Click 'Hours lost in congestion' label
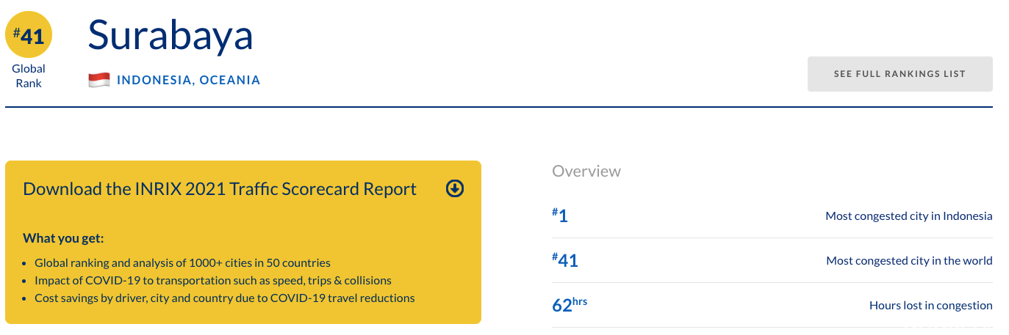This screenshot has width=1009, height=335. (930, 306)
